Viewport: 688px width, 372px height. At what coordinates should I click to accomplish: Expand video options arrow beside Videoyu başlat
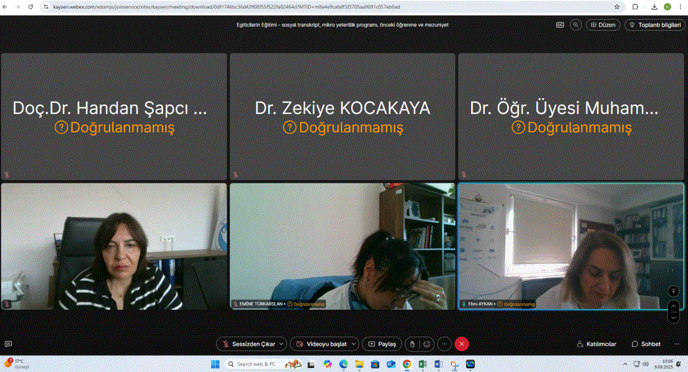click(354, 344)
